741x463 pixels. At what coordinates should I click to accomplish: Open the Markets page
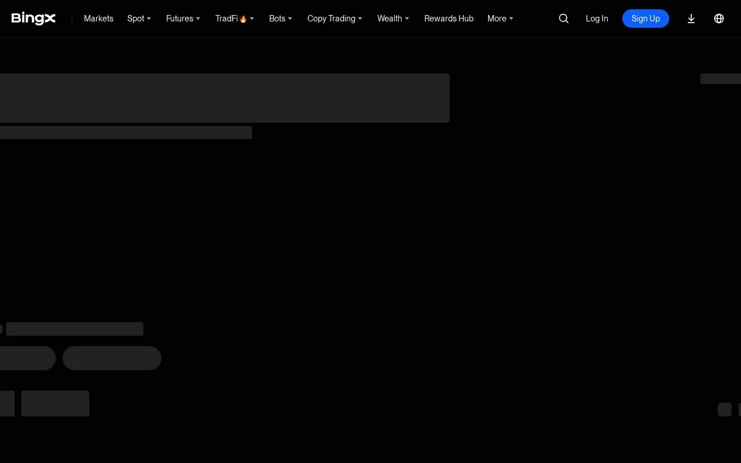(x=98, y=19)
